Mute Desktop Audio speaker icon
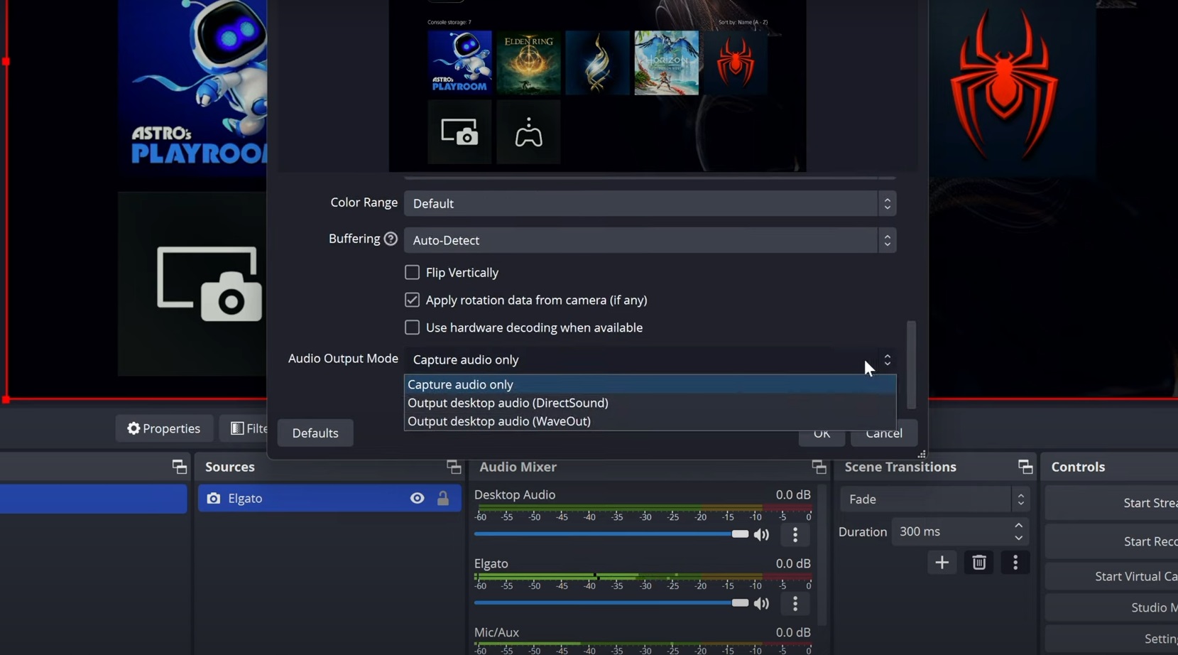This screenshot has width=1178, height=655. point(761,535)
